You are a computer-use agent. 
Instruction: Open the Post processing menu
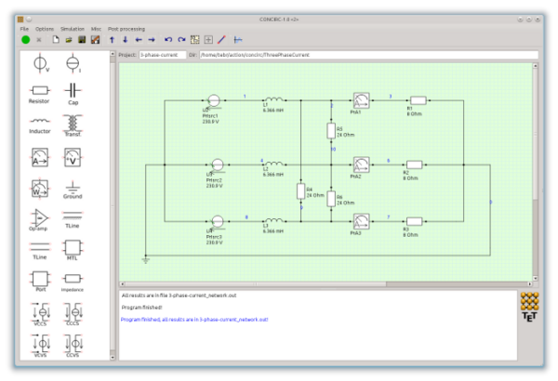(126, 29)
